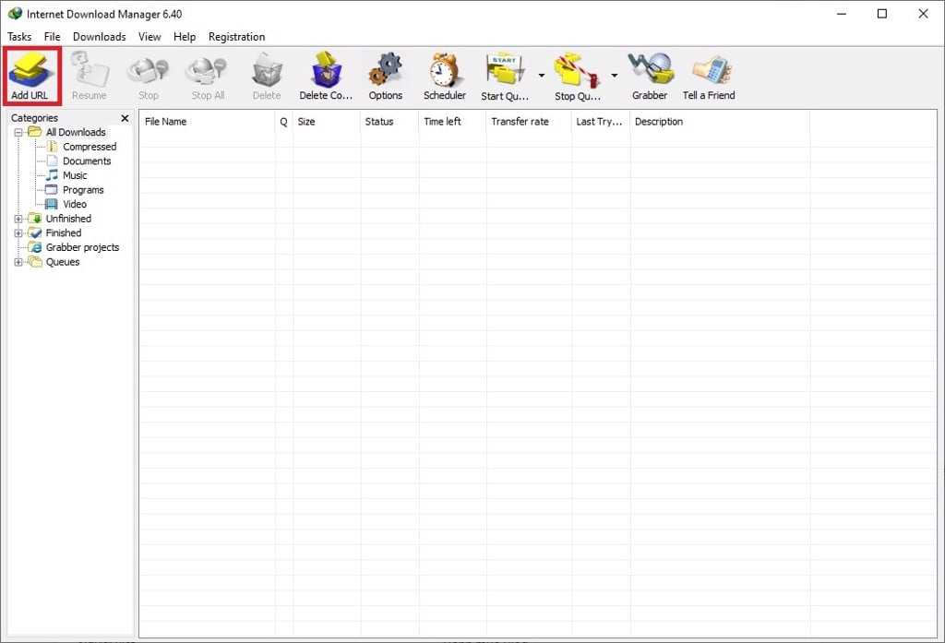Expand the Finished tree node
Screen dimensions: 945x643
18,233
